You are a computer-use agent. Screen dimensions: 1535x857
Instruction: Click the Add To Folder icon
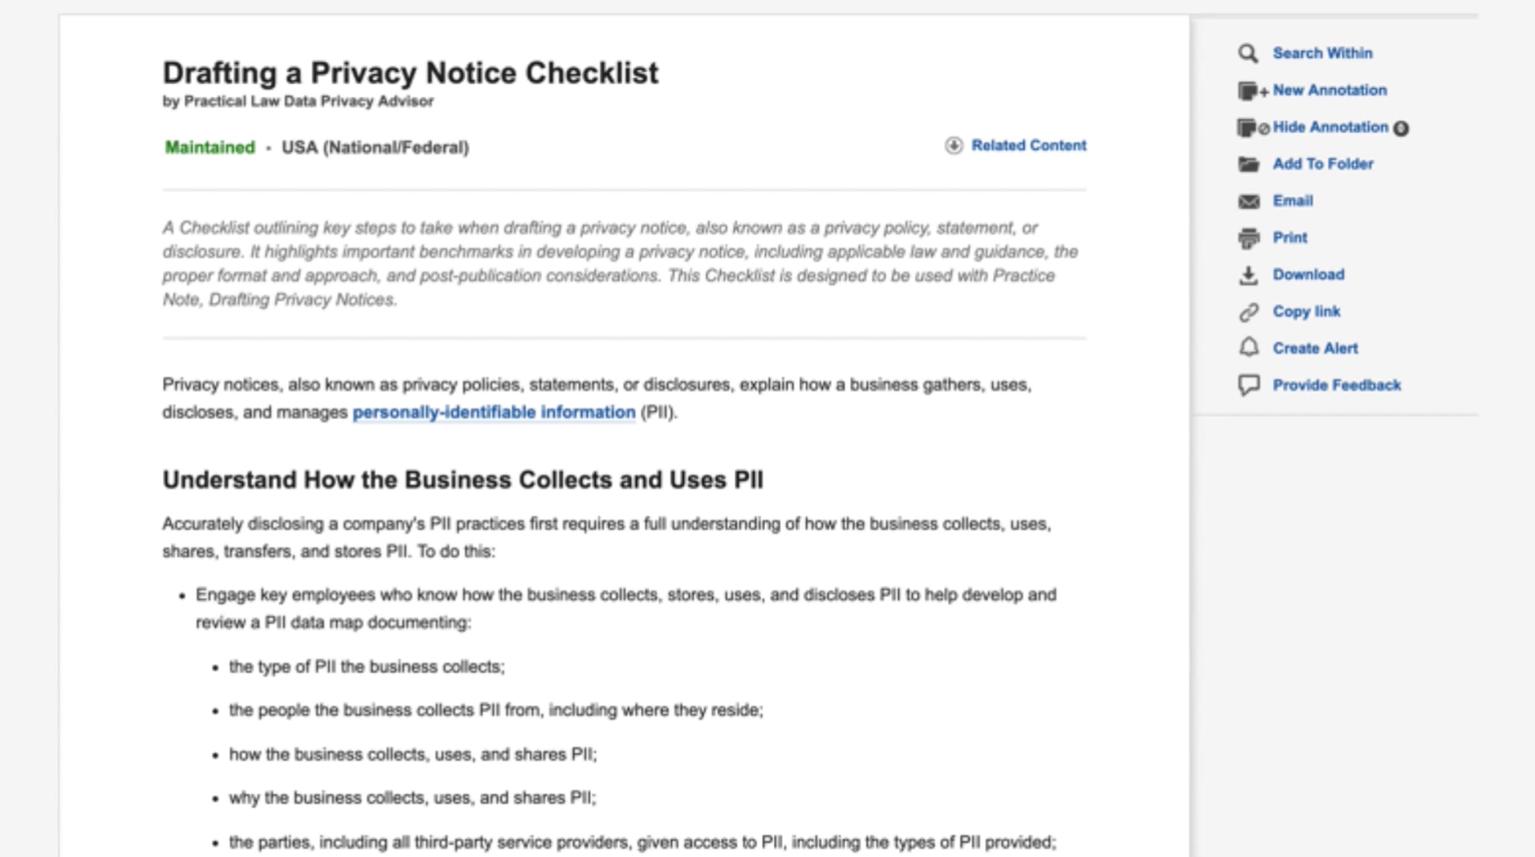click(1248, 164)
